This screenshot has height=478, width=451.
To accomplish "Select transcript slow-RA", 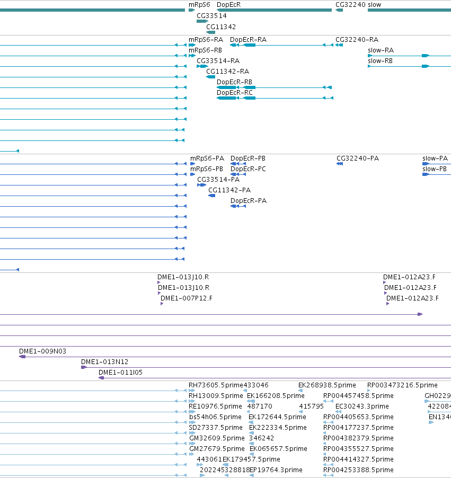I will 381,50.
